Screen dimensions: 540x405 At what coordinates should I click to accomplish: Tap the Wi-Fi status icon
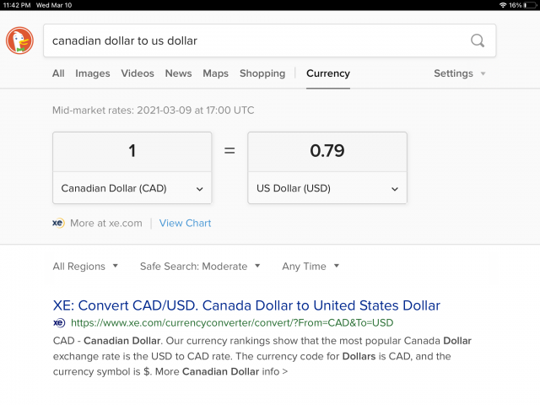coord(503,5)
